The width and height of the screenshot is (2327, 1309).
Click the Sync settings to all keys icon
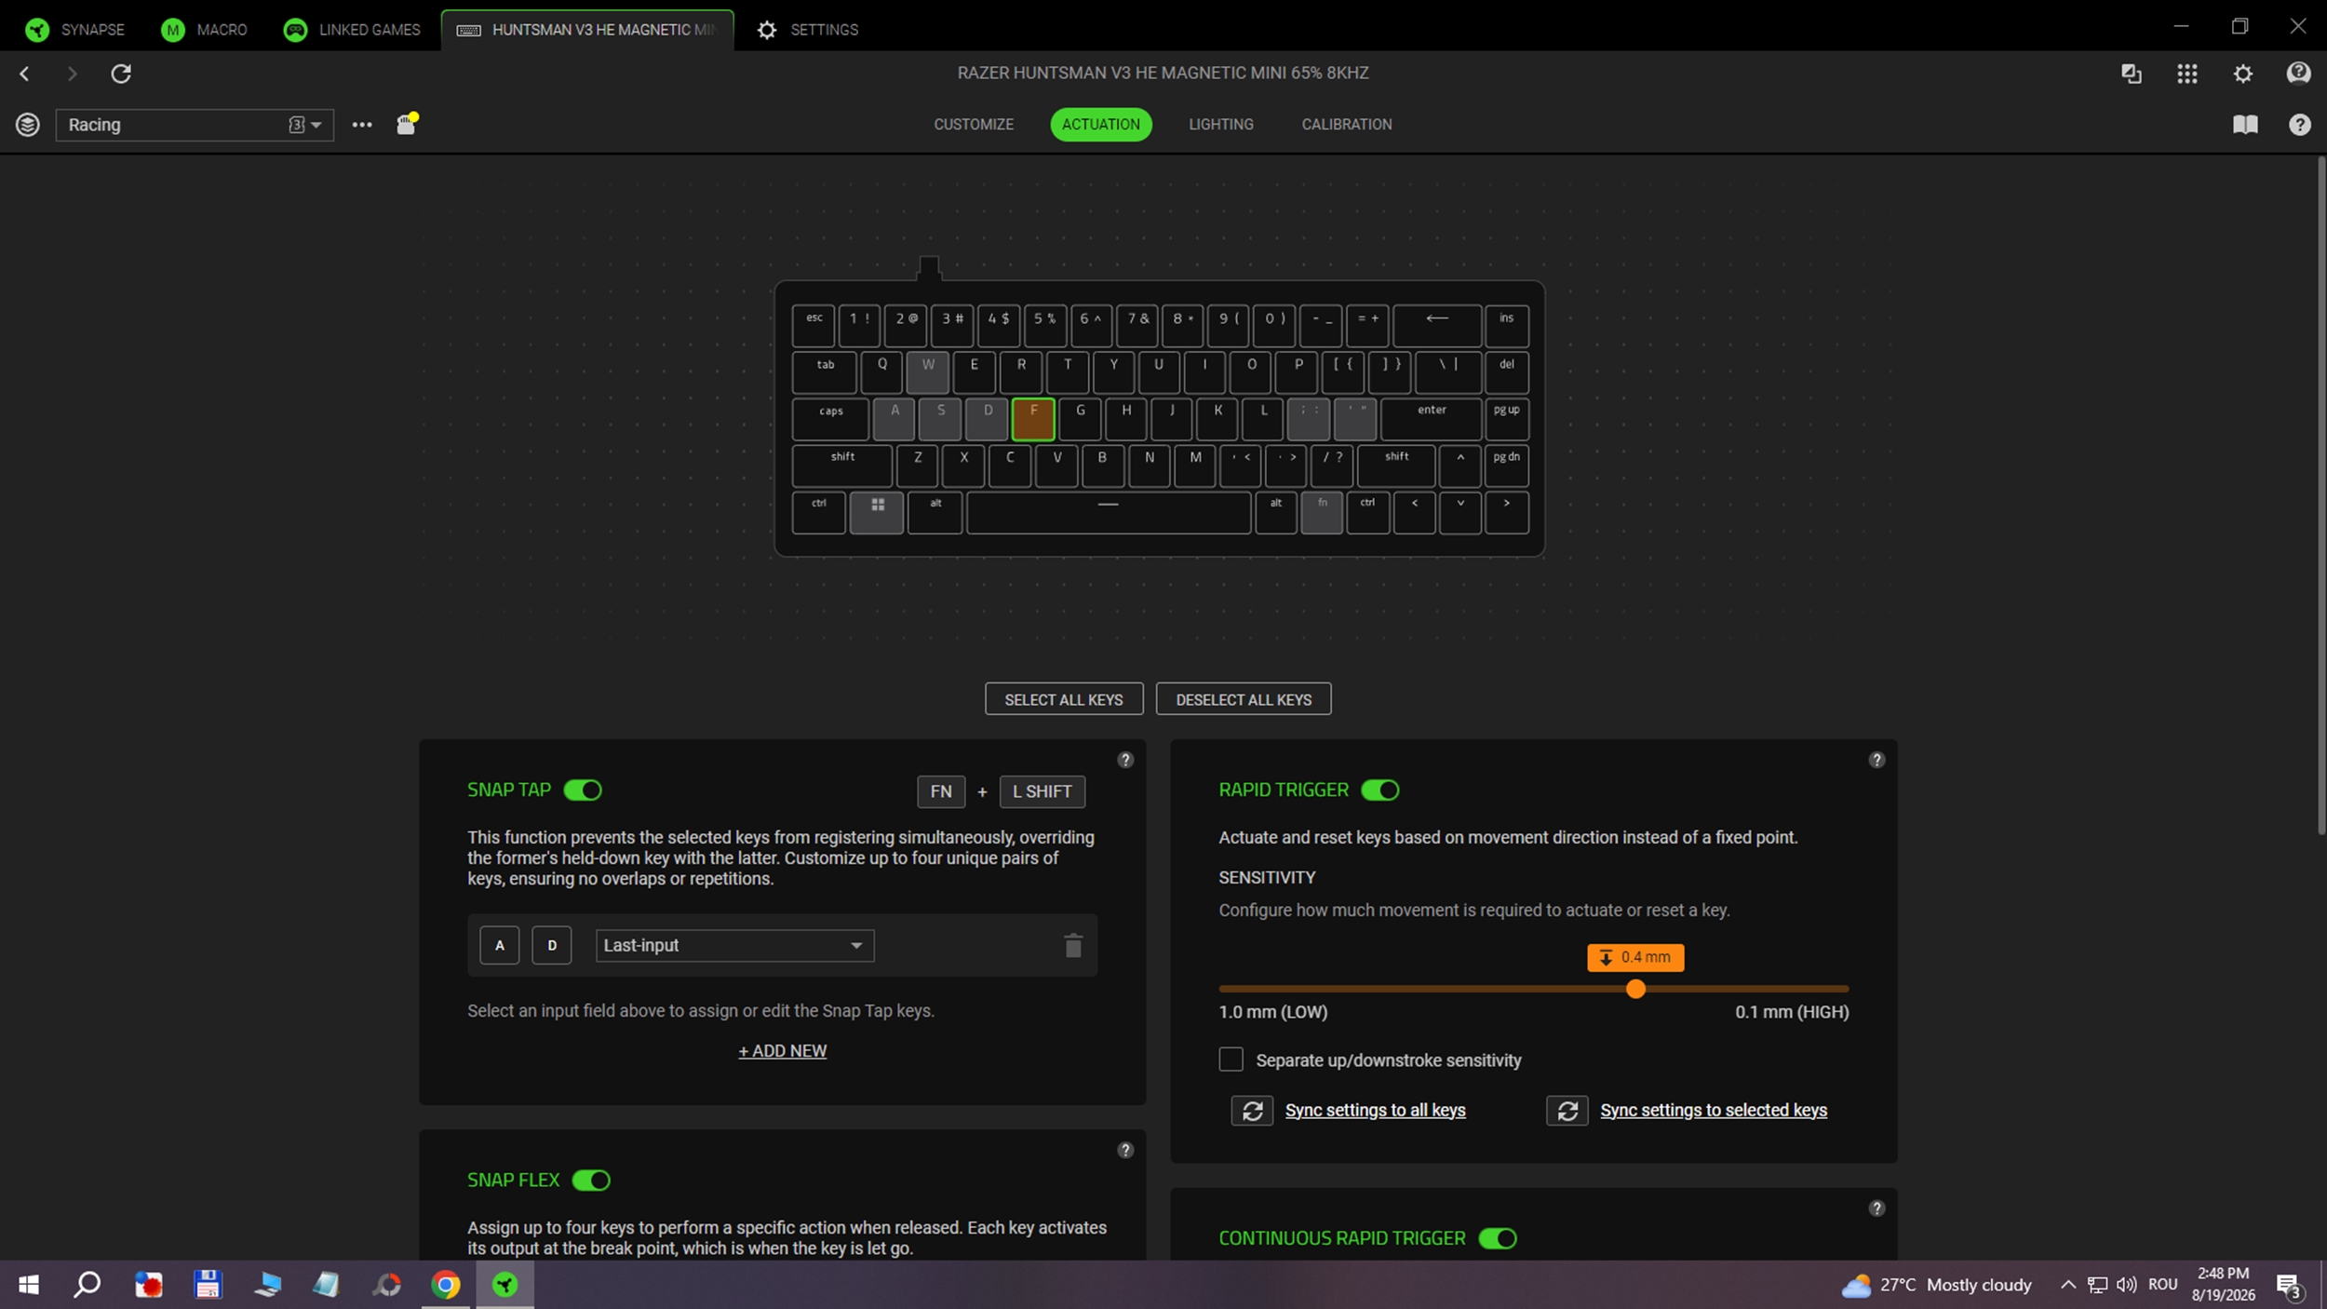[1252, 1110]
